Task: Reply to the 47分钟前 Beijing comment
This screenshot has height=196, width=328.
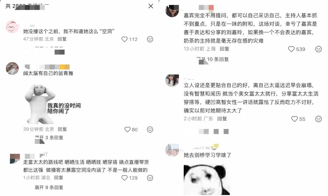Action: click(62, 39)
